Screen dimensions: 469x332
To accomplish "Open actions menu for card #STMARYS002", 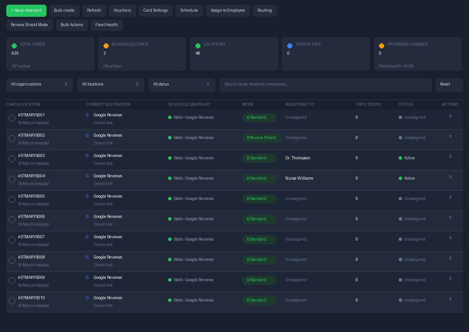I will click(x=450, y=136).
